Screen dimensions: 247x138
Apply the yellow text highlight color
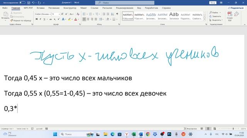[x=69, y=19]
